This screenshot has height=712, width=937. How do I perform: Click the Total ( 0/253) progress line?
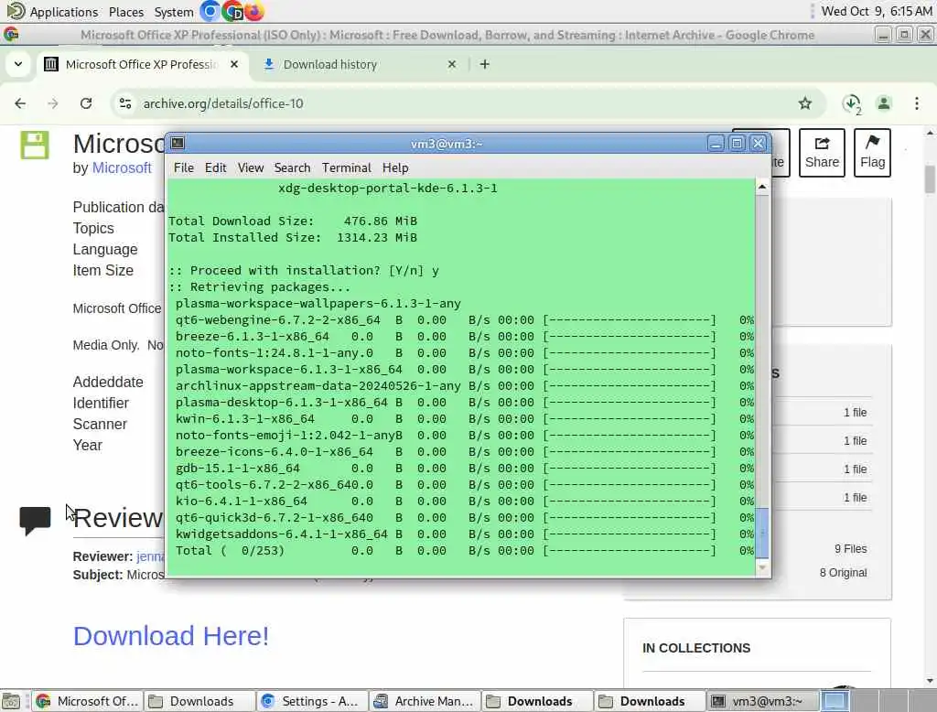point(464,551)
